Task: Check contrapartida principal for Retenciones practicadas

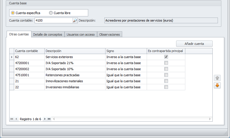Action: 166,75
